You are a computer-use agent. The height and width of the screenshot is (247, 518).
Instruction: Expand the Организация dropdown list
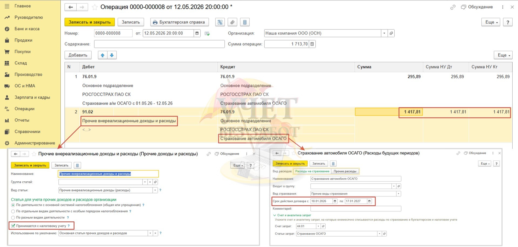pos(384,33)
